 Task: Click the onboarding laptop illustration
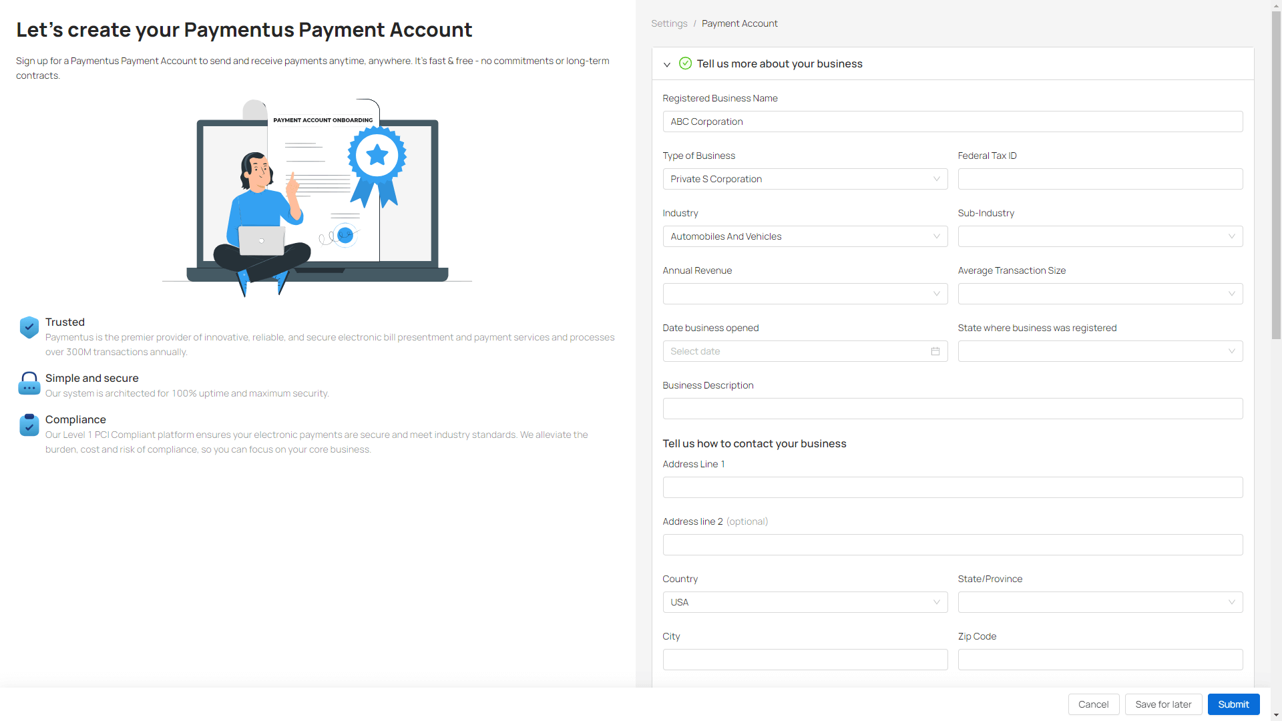click(317, 197)
